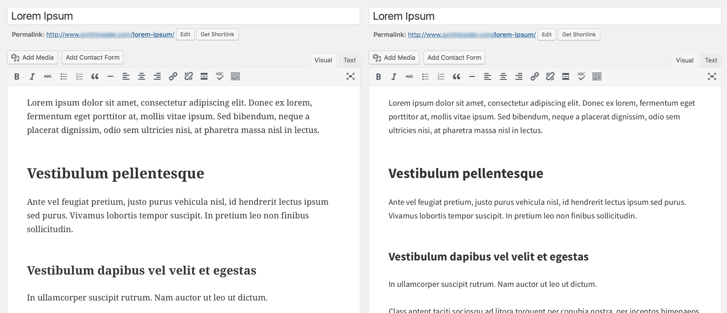
Task: Insert a bulleted list in the right editor
Action: (x=425, y=76)
